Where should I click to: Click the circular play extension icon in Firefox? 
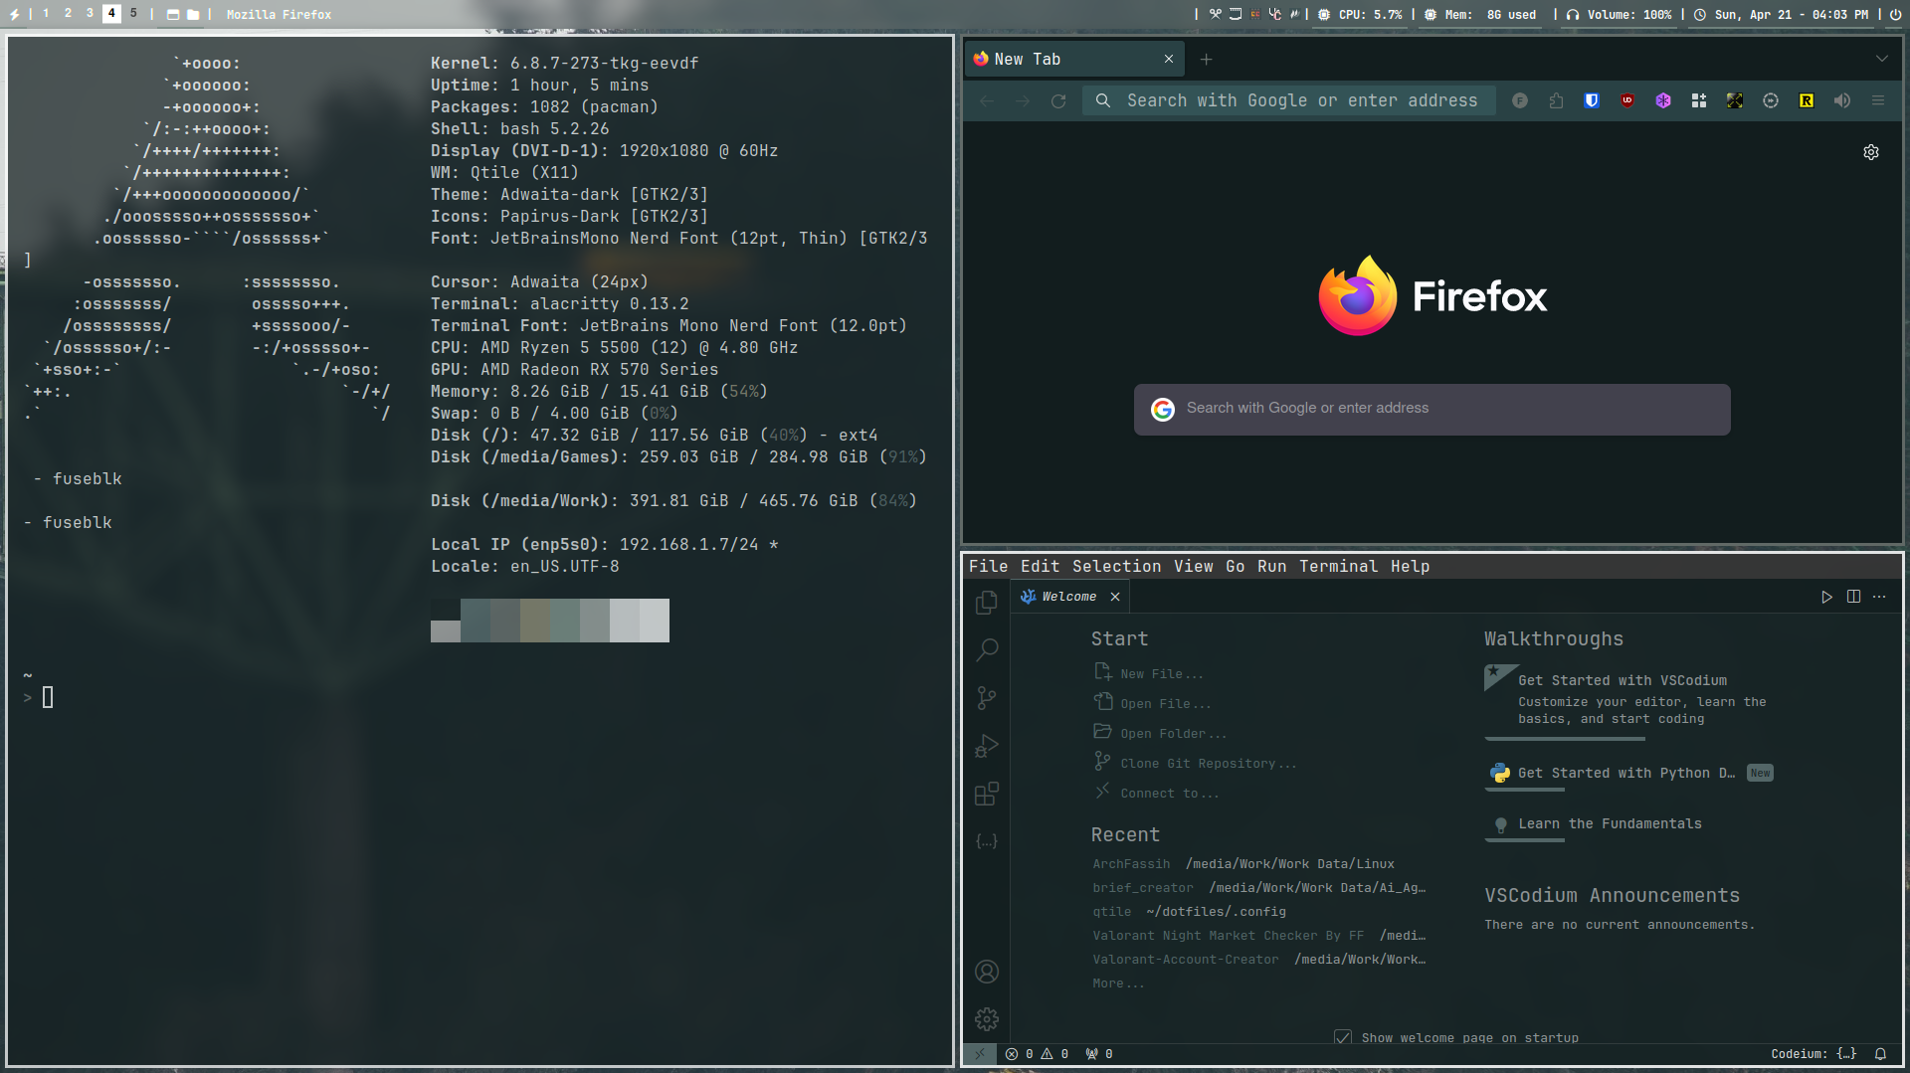point(1771,100)
